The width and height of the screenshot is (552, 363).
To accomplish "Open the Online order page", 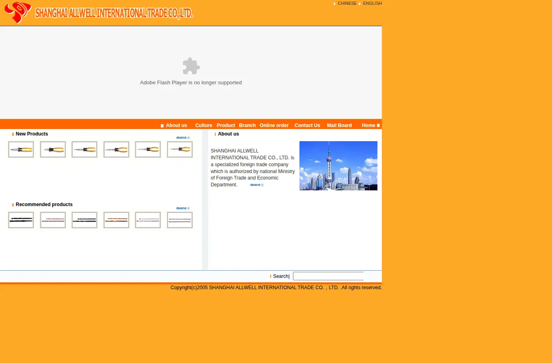I will point(274,125).
